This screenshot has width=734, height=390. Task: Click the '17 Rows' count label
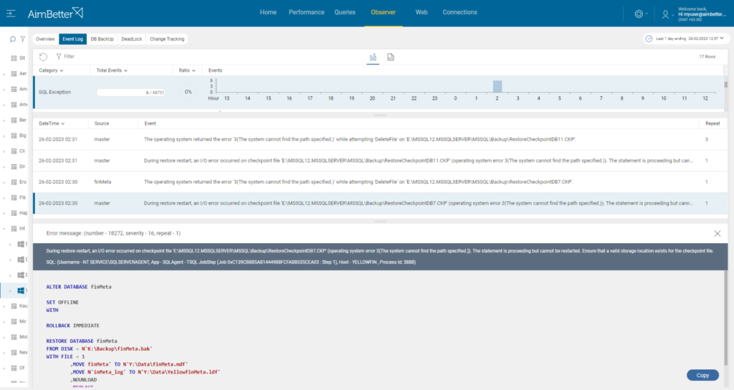tap(707, 57)
